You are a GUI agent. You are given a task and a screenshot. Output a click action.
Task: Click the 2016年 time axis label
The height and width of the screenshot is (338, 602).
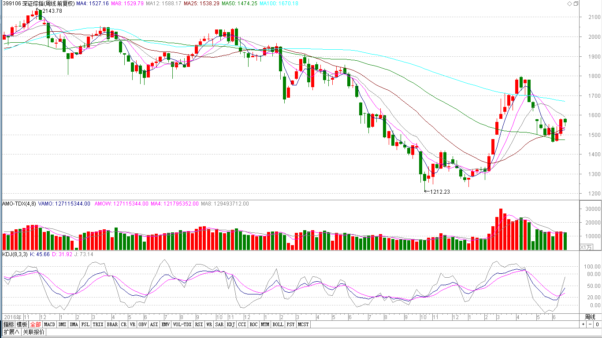click(x=13, y=317)
